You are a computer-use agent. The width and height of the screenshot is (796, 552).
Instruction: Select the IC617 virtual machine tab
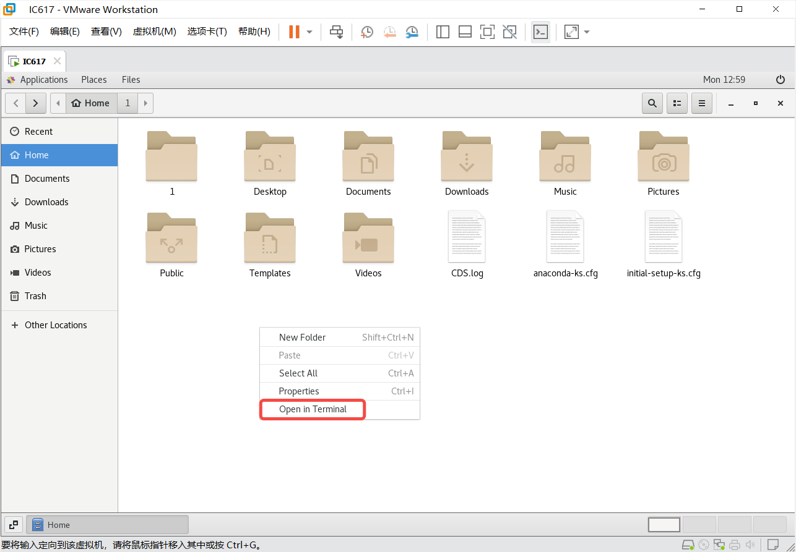pyautogui.click(x=34, y=61)
